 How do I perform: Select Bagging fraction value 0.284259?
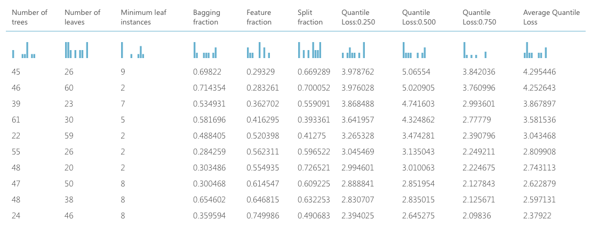pos(209,152)
